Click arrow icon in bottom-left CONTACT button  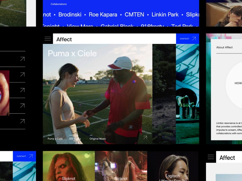[31, 156]
